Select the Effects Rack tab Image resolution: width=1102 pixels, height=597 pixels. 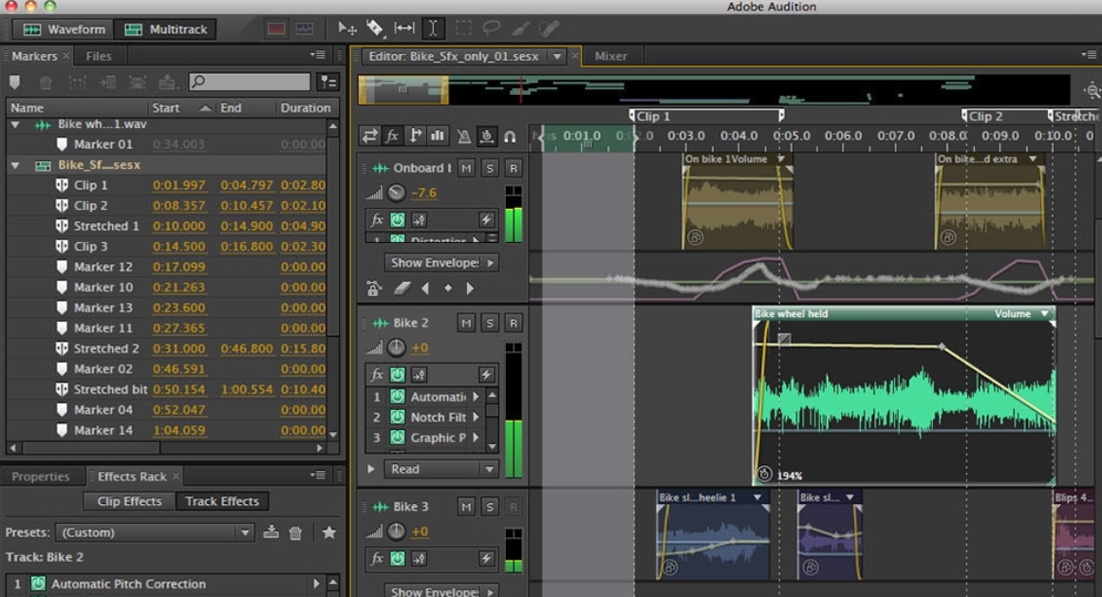132,476
